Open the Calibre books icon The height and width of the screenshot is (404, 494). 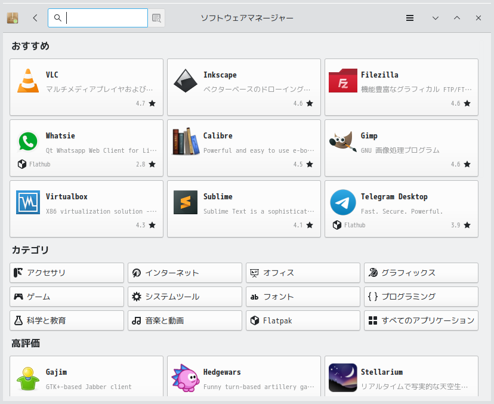pos(185,141)
